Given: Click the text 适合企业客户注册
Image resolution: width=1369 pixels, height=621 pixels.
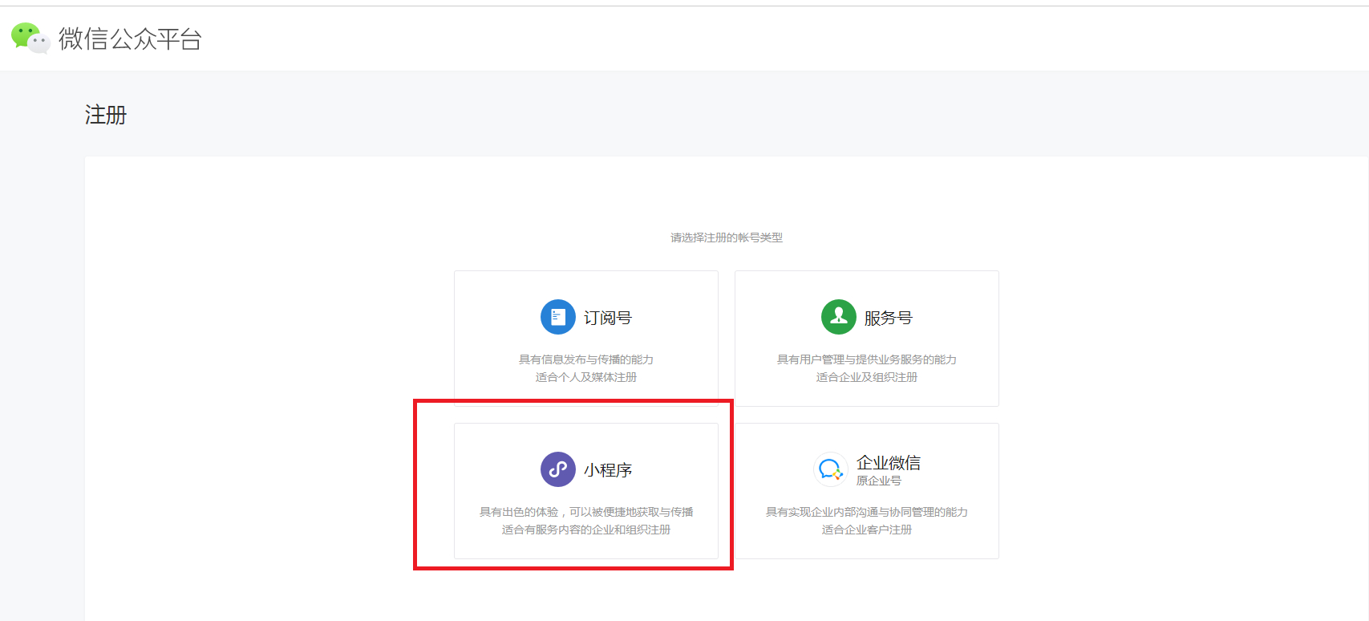Looking at the screenshot, I should click(867, 530).
